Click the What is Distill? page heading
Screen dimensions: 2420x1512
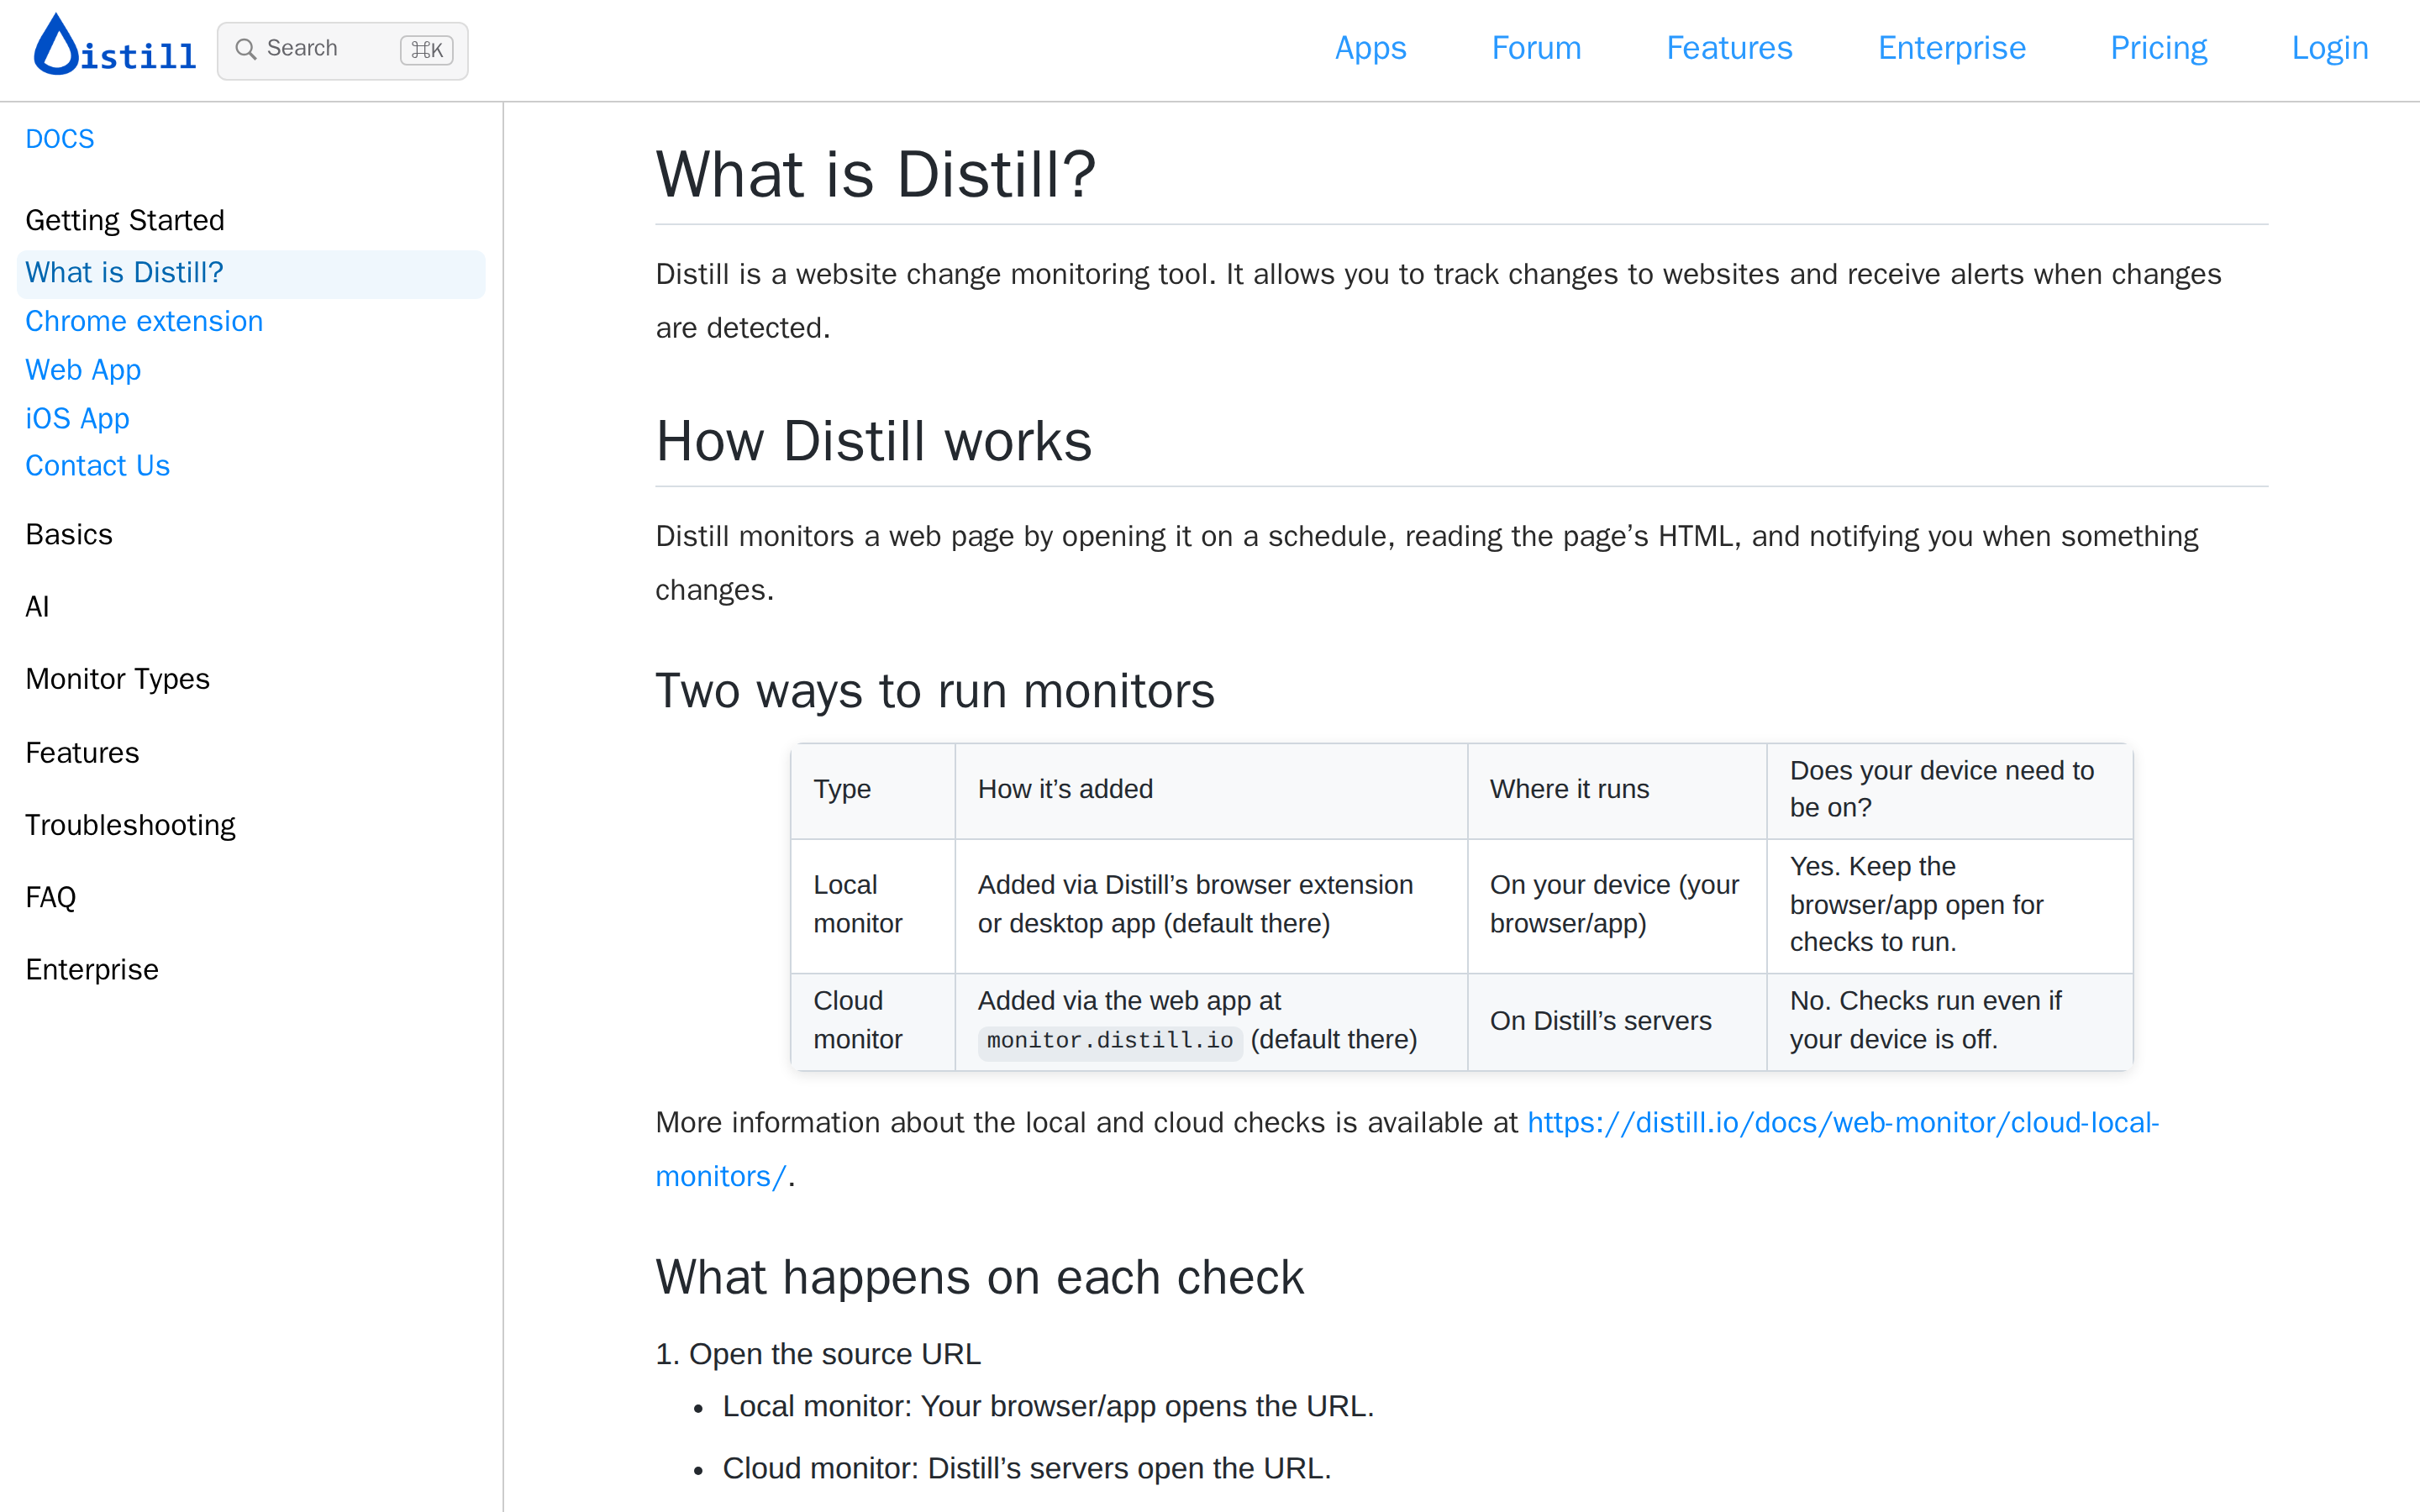click(x=875, y=174)
